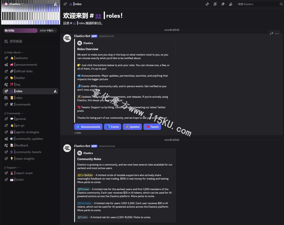Click the @Innovator role mention
The height and width of the screenshot is (225, 284).
84,203
